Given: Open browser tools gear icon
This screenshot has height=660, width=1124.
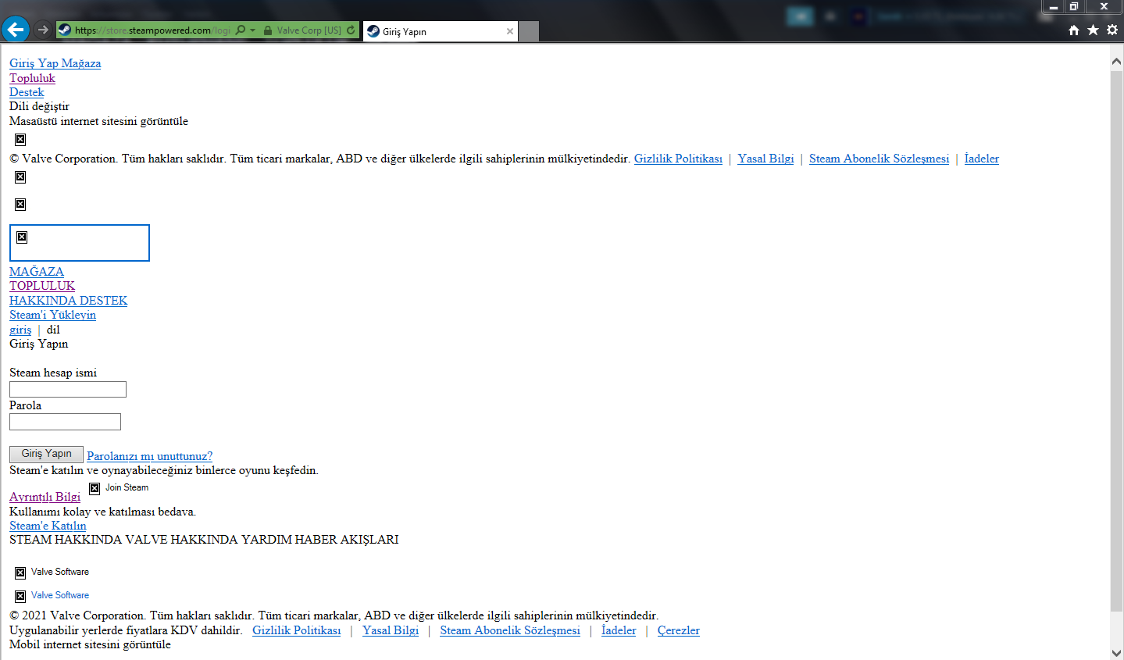Looking at the screenshot, I should point(1112,30).
